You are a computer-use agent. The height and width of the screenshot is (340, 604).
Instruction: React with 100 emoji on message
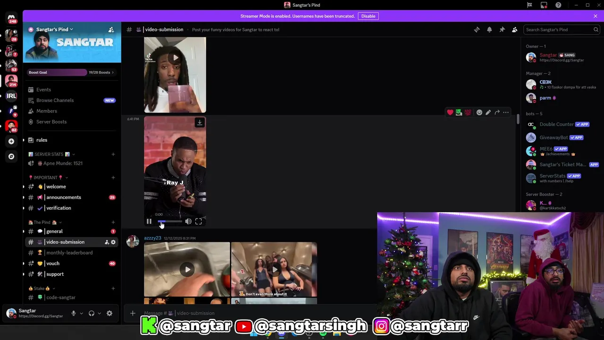click(x=468, y=112)
